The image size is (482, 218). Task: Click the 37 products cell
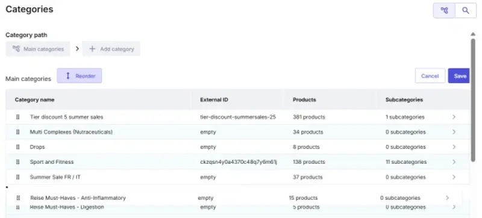click(x=308, y=177)
